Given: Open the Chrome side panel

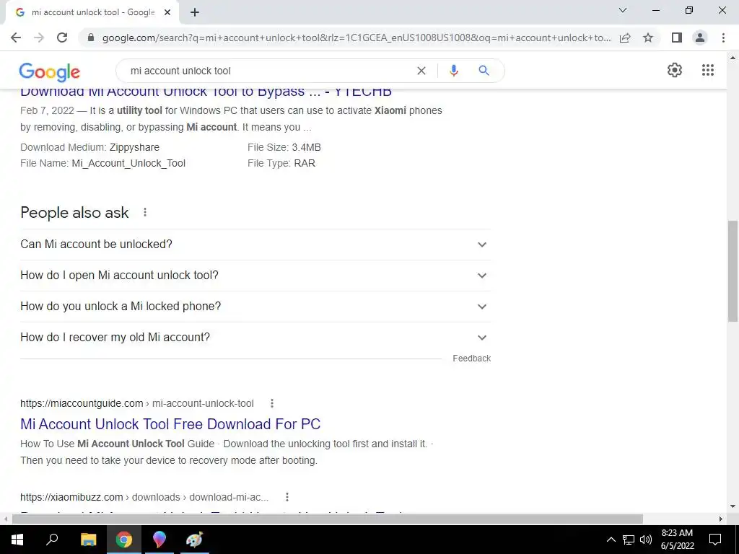Looking at the screenshot, I should (x=676, y=38).
